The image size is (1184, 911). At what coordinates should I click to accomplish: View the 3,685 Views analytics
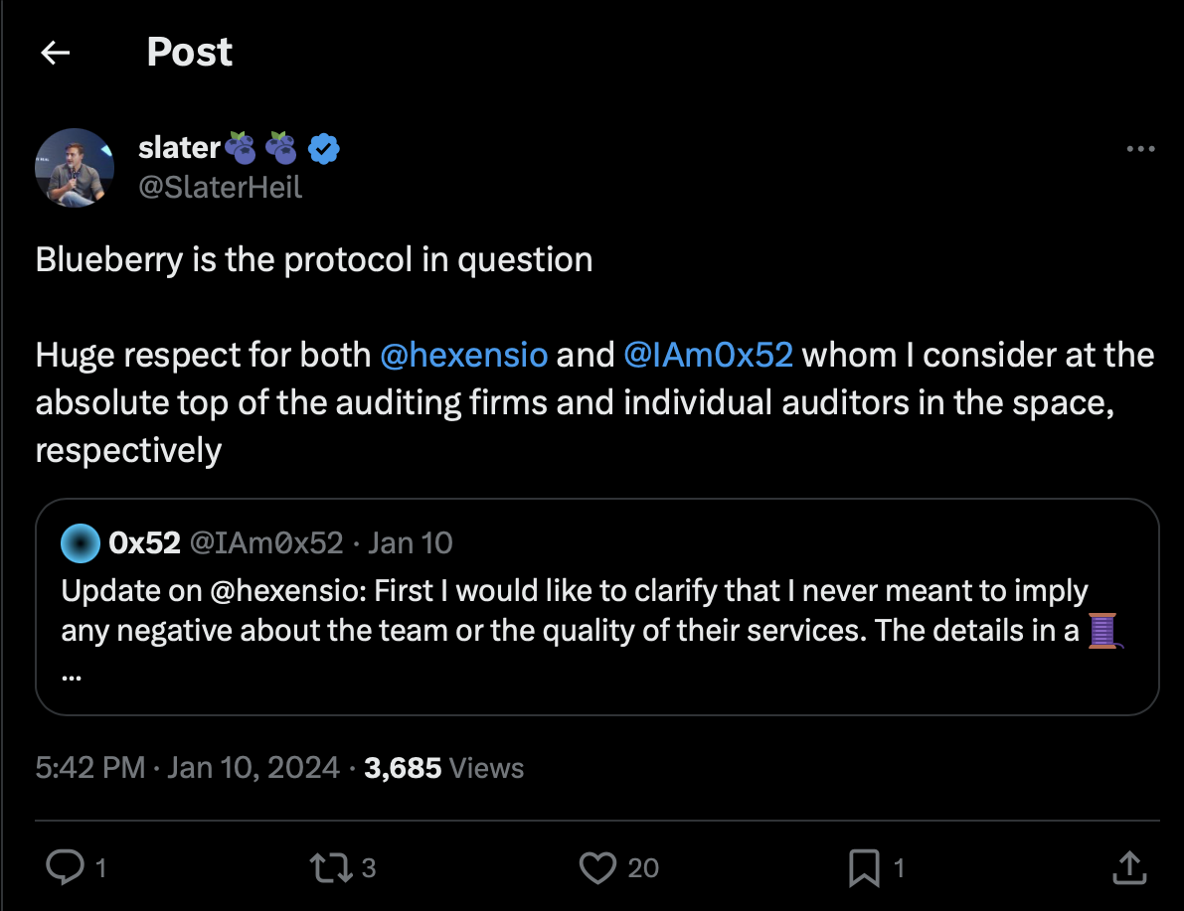[443, 767]
